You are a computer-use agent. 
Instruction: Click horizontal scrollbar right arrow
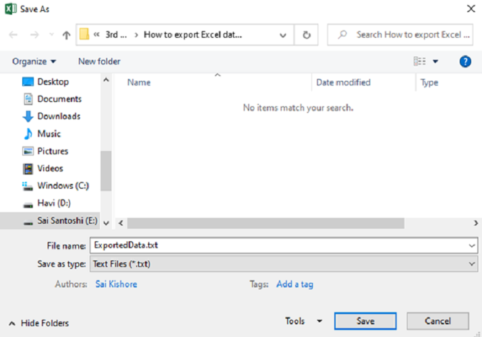[x=475, y=223]
